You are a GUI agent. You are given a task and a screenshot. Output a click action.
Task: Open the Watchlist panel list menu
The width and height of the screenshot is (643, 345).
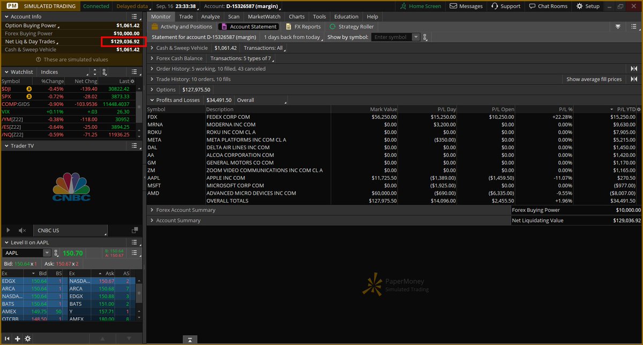click(x=136, y=72)
